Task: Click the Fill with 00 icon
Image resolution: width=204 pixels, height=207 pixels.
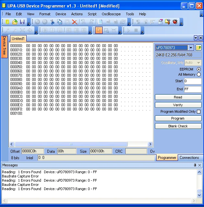Action: 116,22
